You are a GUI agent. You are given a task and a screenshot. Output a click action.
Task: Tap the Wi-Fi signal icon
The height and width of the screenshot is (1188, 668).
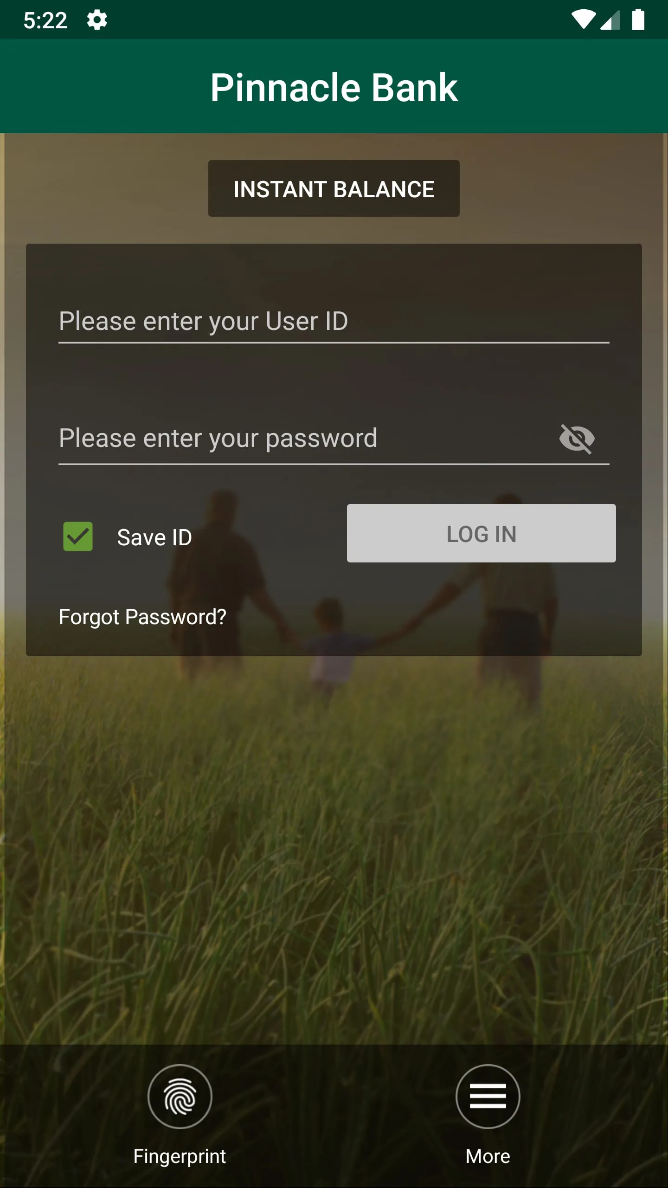[583, 20]
